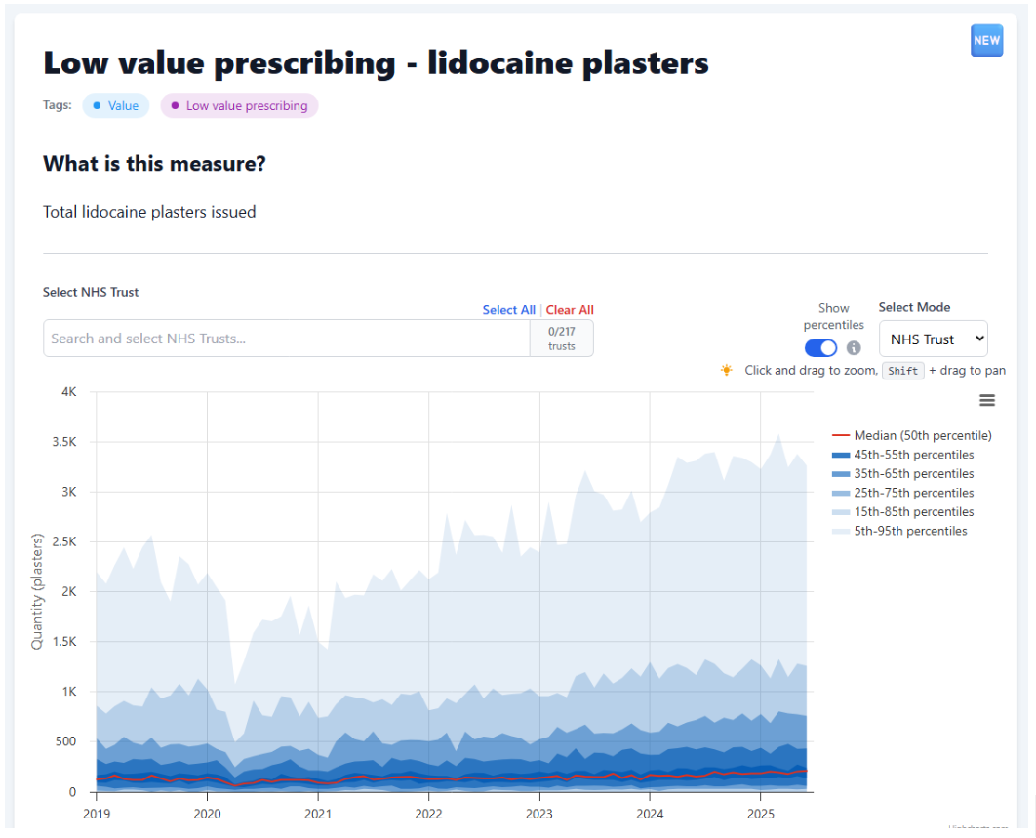This screenshot has height=838, width=1036.
Task: Focus the NHS Trusts search field
Action: [287, 339]
